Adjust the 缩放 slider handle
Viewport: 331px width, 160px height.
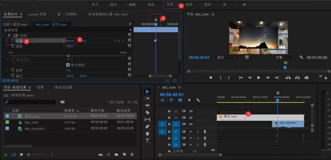68,56
